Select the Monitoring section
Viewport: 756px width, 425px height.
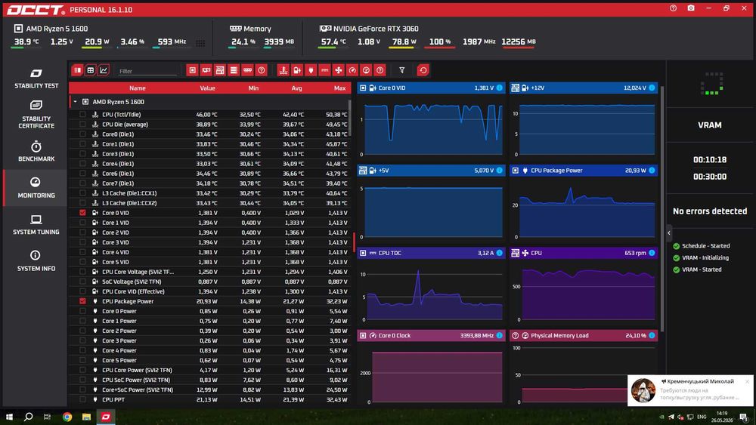click(x=36, y=188)
